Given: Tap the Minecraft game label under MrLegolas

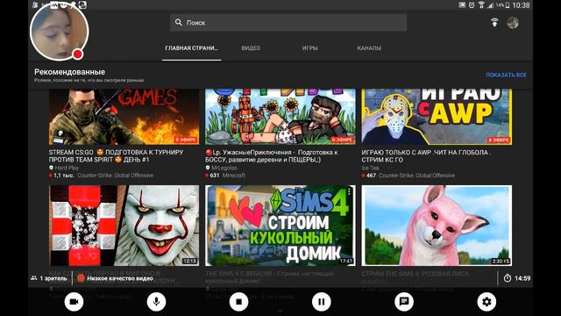Looking at the screenshot, I should [234, 176].
